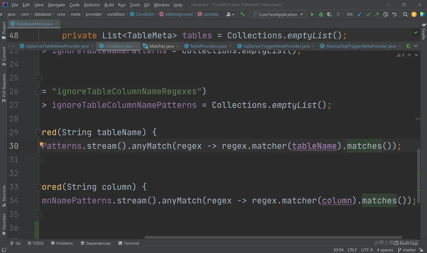Build the project with the hammer icon
The height and width of the screenshot is (253, 427).
(x=243, y=14)
